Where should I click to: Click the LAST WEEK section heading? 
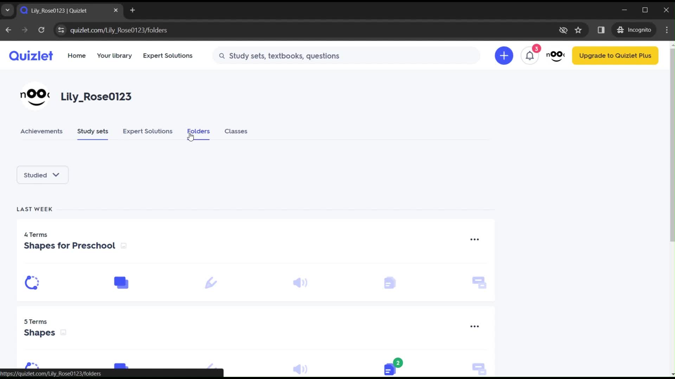click(x=34, y=209)
